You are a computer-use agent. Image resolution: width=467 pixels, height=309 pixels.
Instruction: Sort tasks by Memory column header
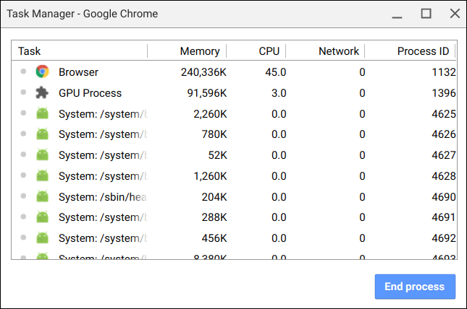point(199,51)
